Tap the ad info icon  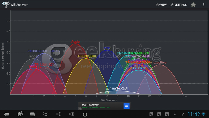point(80,108)
